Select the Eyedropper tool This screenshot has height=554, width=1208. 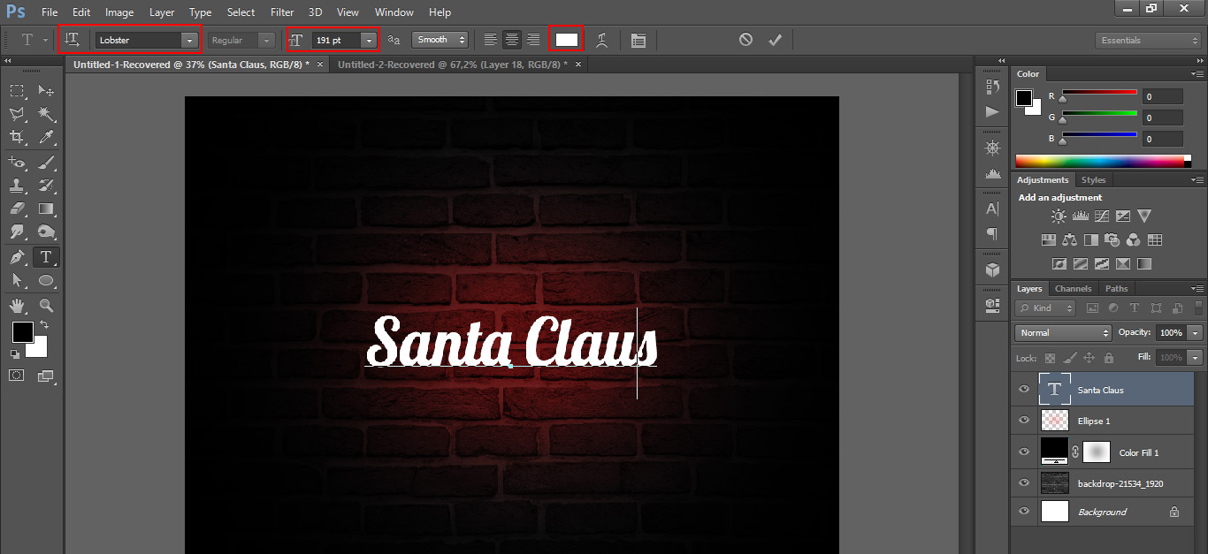(x=47, y=137)
